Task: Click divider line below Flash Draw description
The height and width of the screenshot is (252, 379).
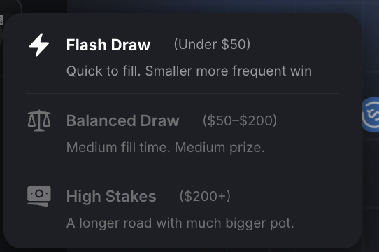Action: point(183,93)
